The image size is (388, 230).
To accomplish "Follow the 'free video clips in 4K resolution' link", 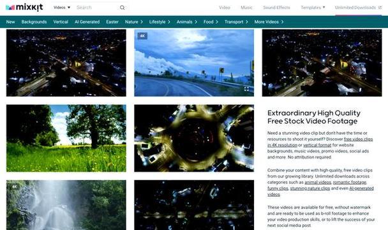I will pyautogui.click(x=320, y=142).
